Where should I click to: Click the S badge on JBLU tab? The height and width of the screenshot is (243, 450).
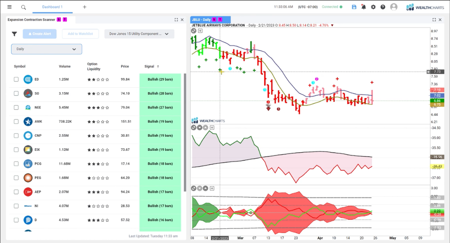click(x=214, y=19)
